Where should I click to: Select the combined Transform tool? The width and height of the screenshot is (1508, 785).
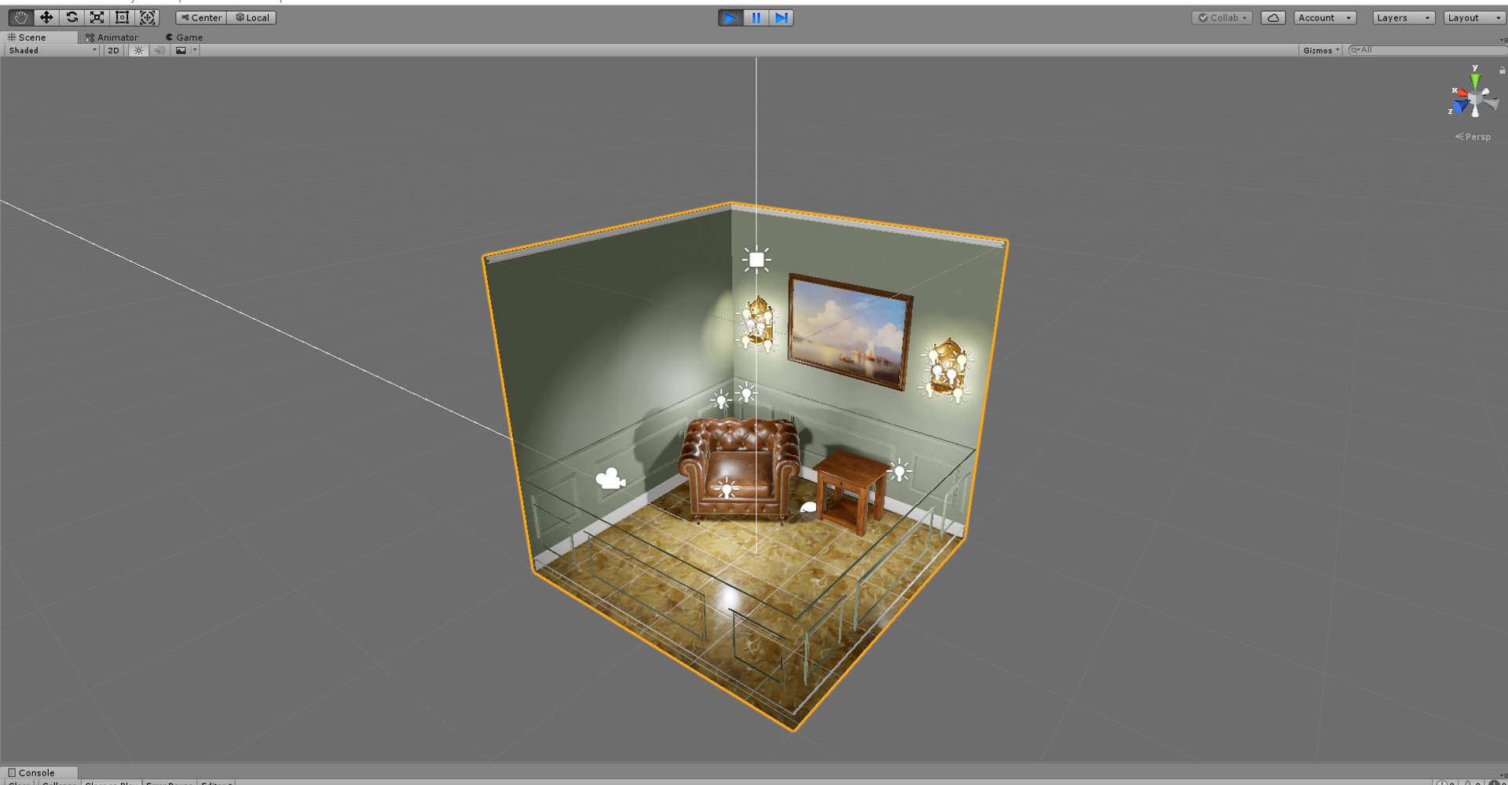[x=147, y=17]
